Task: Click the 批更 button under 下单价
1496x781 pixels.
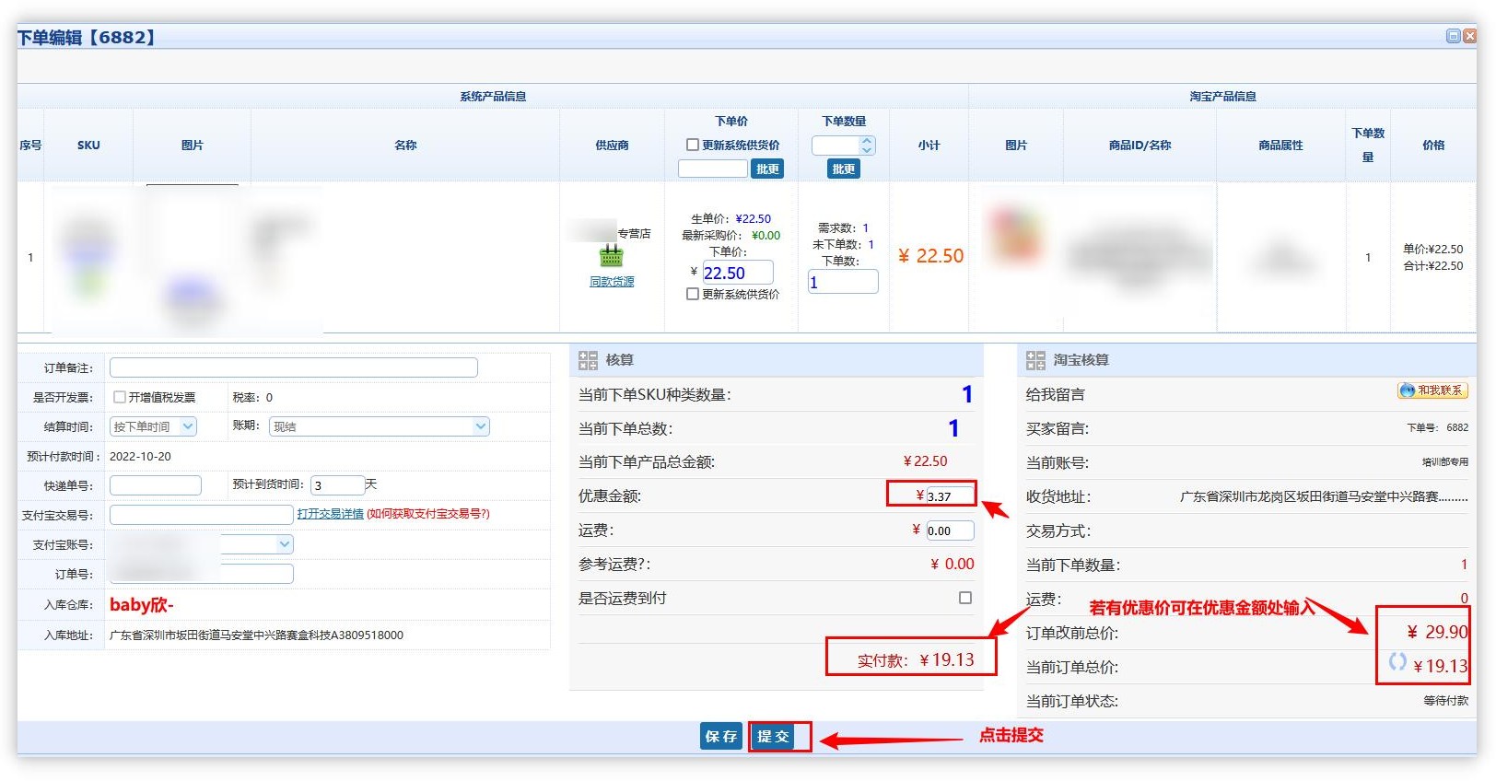Action: [x=767, y=169]
